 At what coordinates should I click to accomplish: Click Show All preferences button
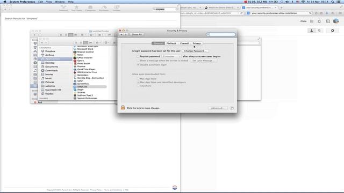click(137, 34)
